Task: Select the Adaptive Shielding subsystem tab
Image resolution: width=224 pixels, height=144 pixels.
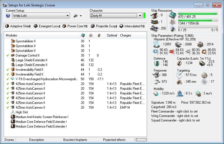Action: 18,26
